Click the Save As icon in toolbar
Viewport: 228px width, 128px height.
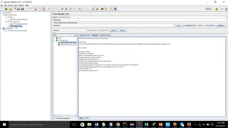pyautogui.click(x=22, y=9)
